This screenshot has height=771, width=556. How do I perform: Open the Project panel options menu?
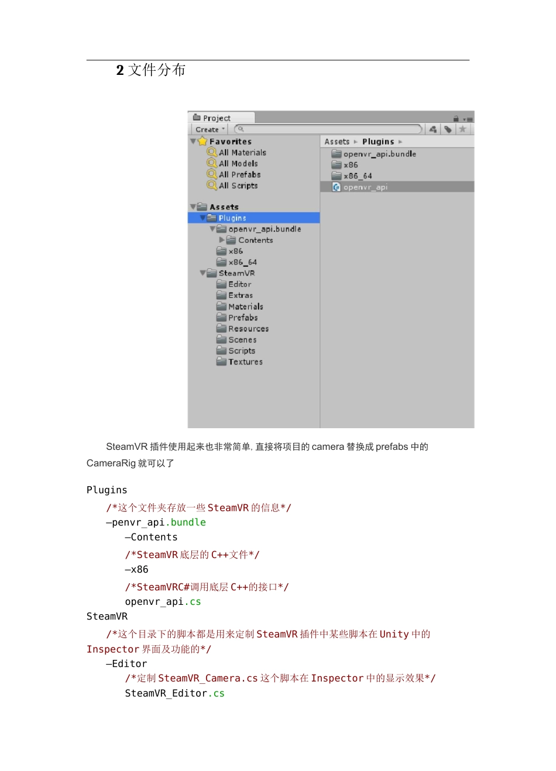tap(468, 119)
